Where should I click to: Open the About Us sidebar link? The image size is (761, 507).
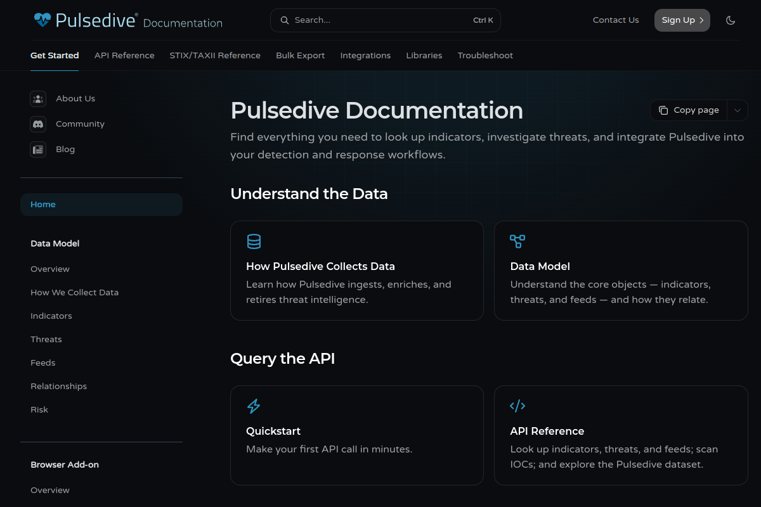point(75,99)
